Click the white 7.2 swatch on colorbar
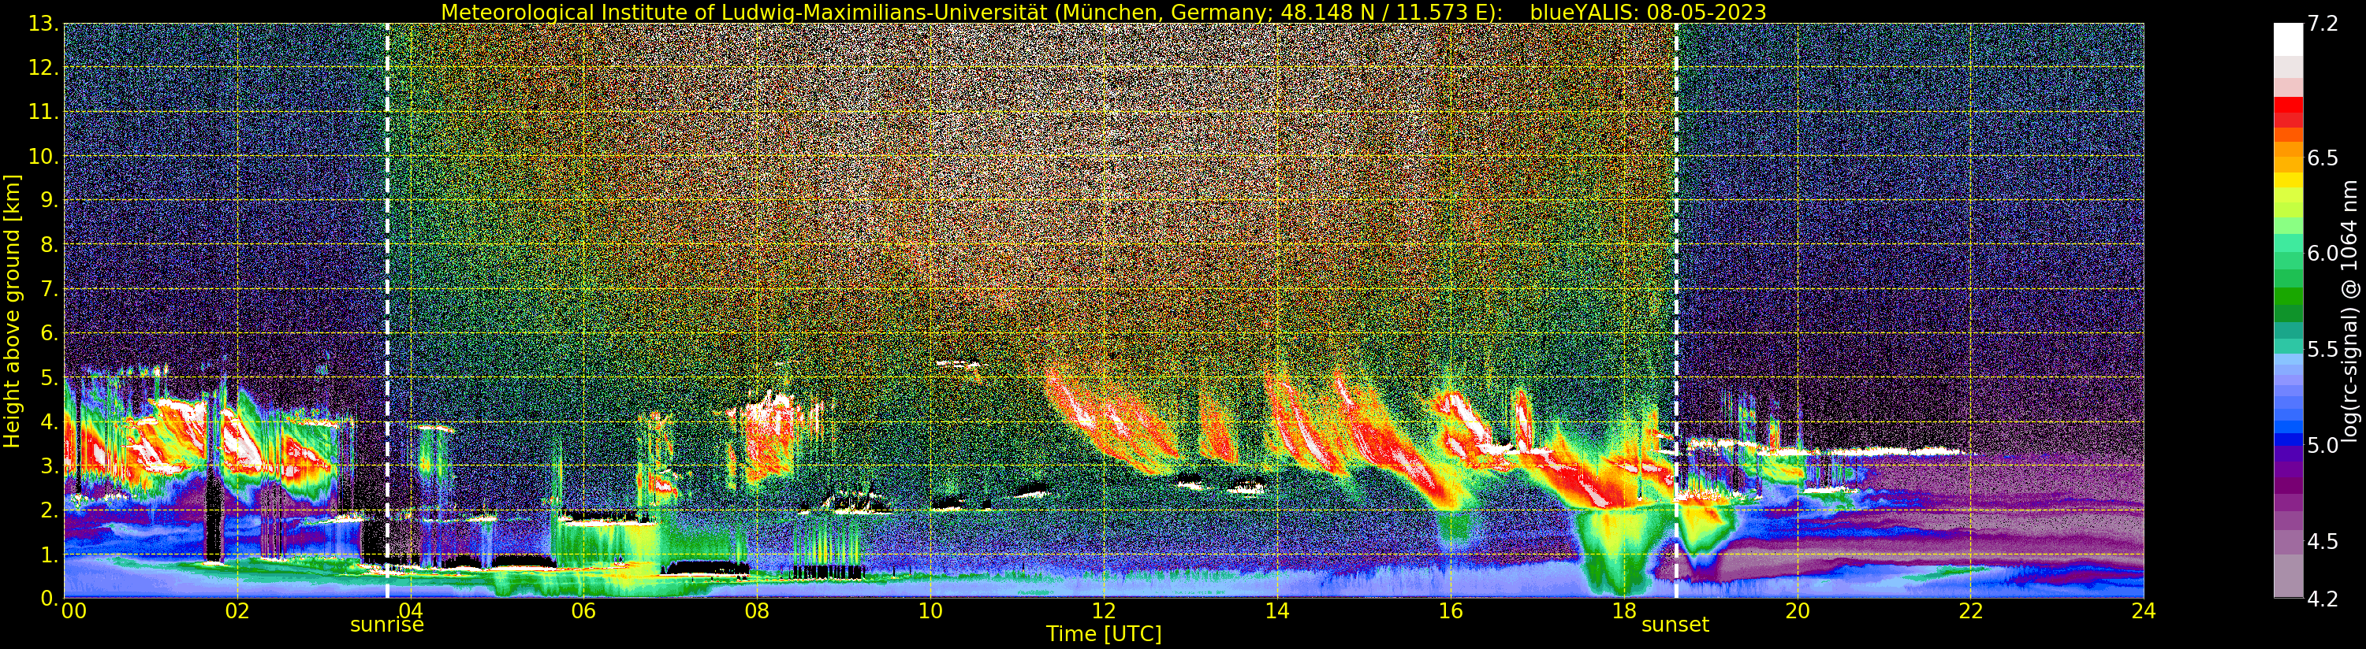 pyautogui.click(x=2288, y=39)
